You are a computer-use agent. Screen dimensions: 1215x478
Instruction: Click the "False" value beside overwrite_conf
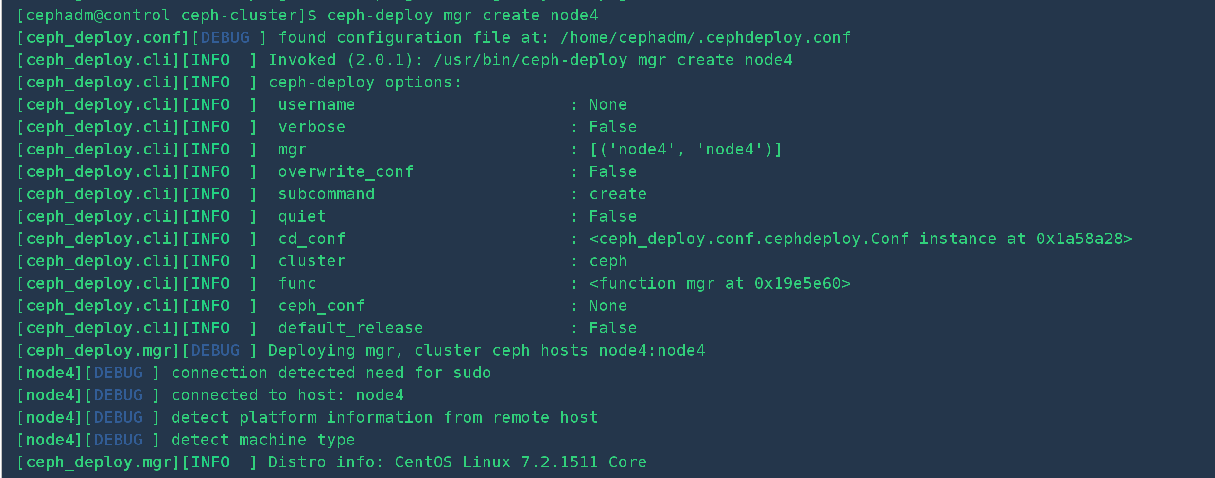point(613,172)
